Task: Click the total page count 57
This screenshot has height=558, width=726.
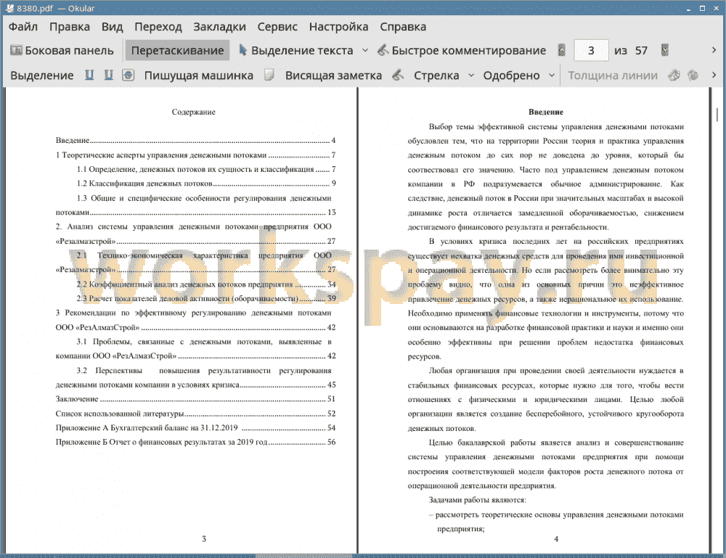Action: (x=641, y=51)
